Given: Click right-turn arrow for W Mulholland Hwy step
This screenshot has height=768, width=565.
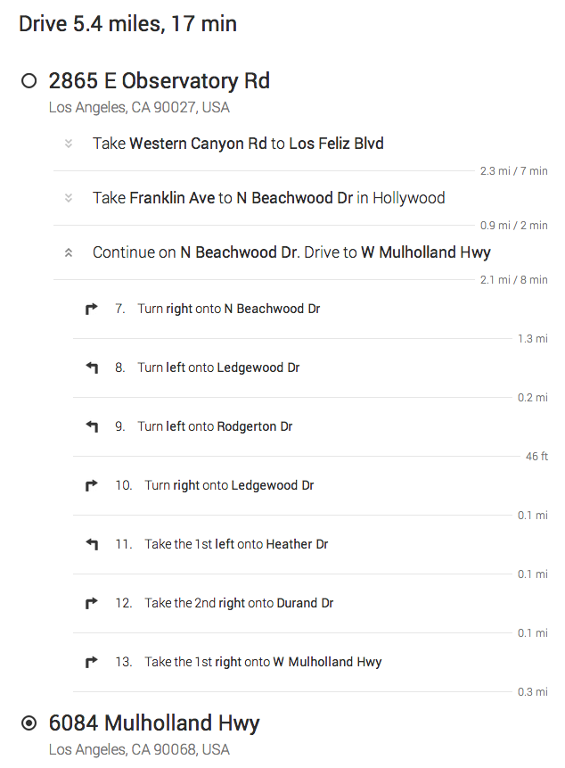Looking at the screenshot, I should coord(92,662).
